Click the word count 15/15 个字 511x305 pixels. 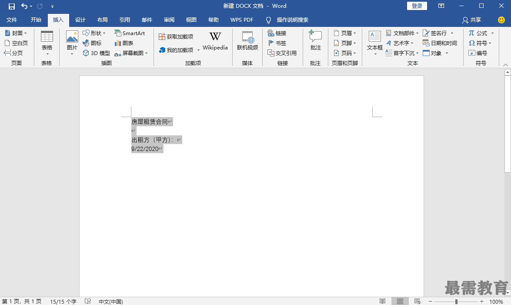click(x=63, y=302)
